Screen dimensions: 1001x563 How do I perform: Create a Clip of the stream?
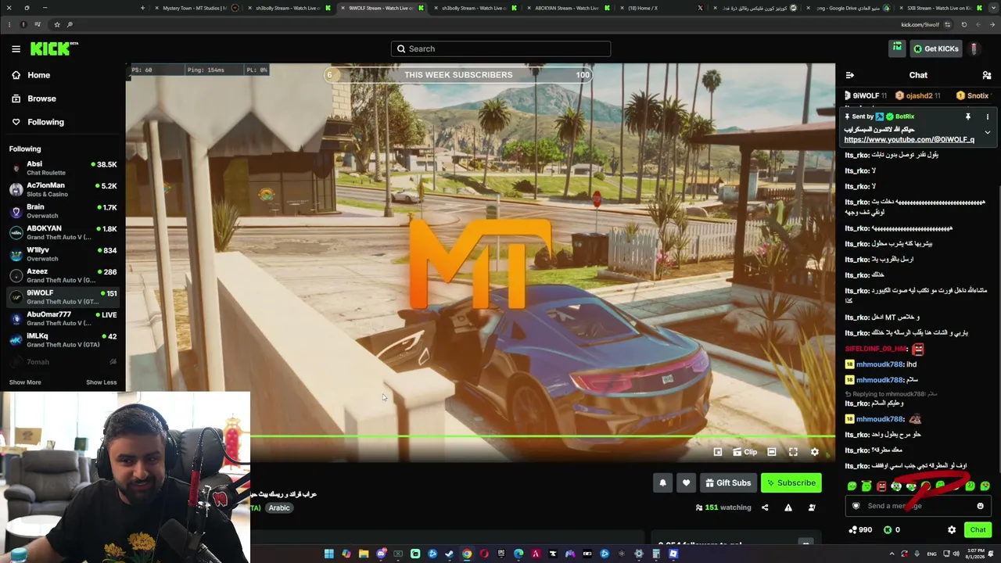tap(745, 452)
